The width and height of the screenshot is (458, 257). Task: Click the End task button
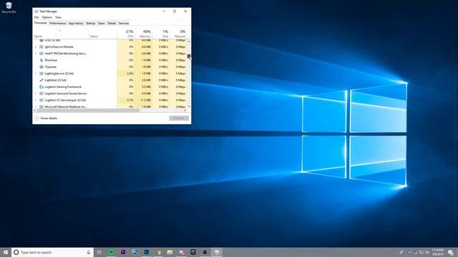179,119
